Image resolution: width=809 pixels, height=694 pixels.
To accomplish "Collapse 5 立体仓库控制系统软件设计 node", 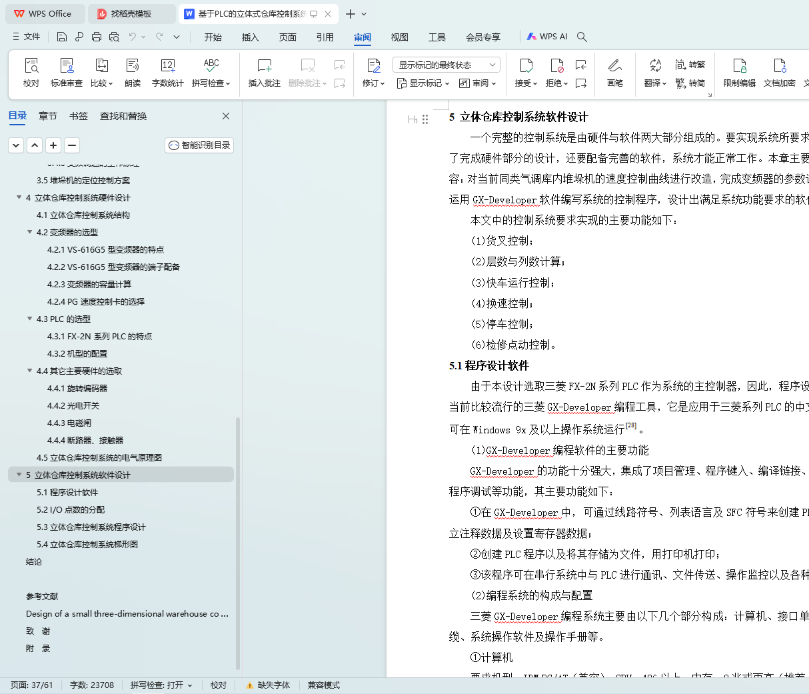I will (19, 475).
